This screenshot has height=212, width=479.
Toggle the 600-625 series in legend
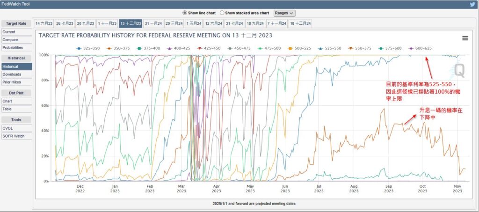(420, 48)
